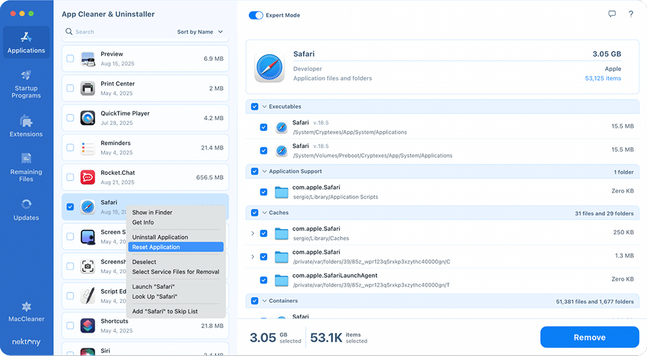Click the search magnifier icon
Screen dimensions: 647x356
click(69, 32)
